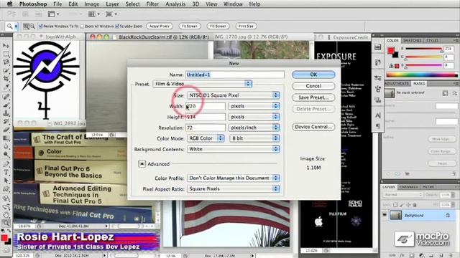The image size is (460, 258).
Task: Click the Zoom In magnifier in options bar
Action: pyautogui.click(x=26, y=26)
